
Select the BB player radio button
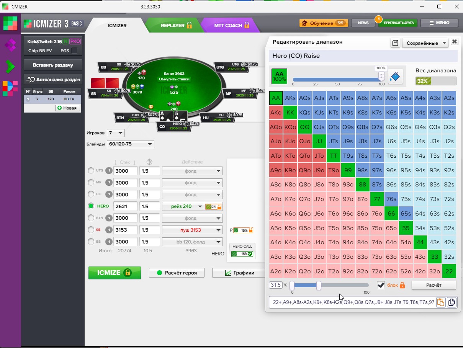pyautogui.click(x=91, y=242)
